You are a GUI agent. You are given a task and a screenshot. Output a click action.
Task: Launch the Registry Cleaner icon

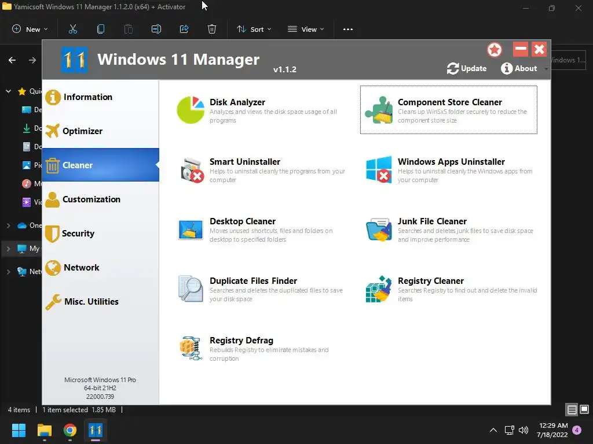[379, 289]
